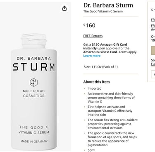Select Size 1 Fl Oz (Pack of 1)

(101, 67)
